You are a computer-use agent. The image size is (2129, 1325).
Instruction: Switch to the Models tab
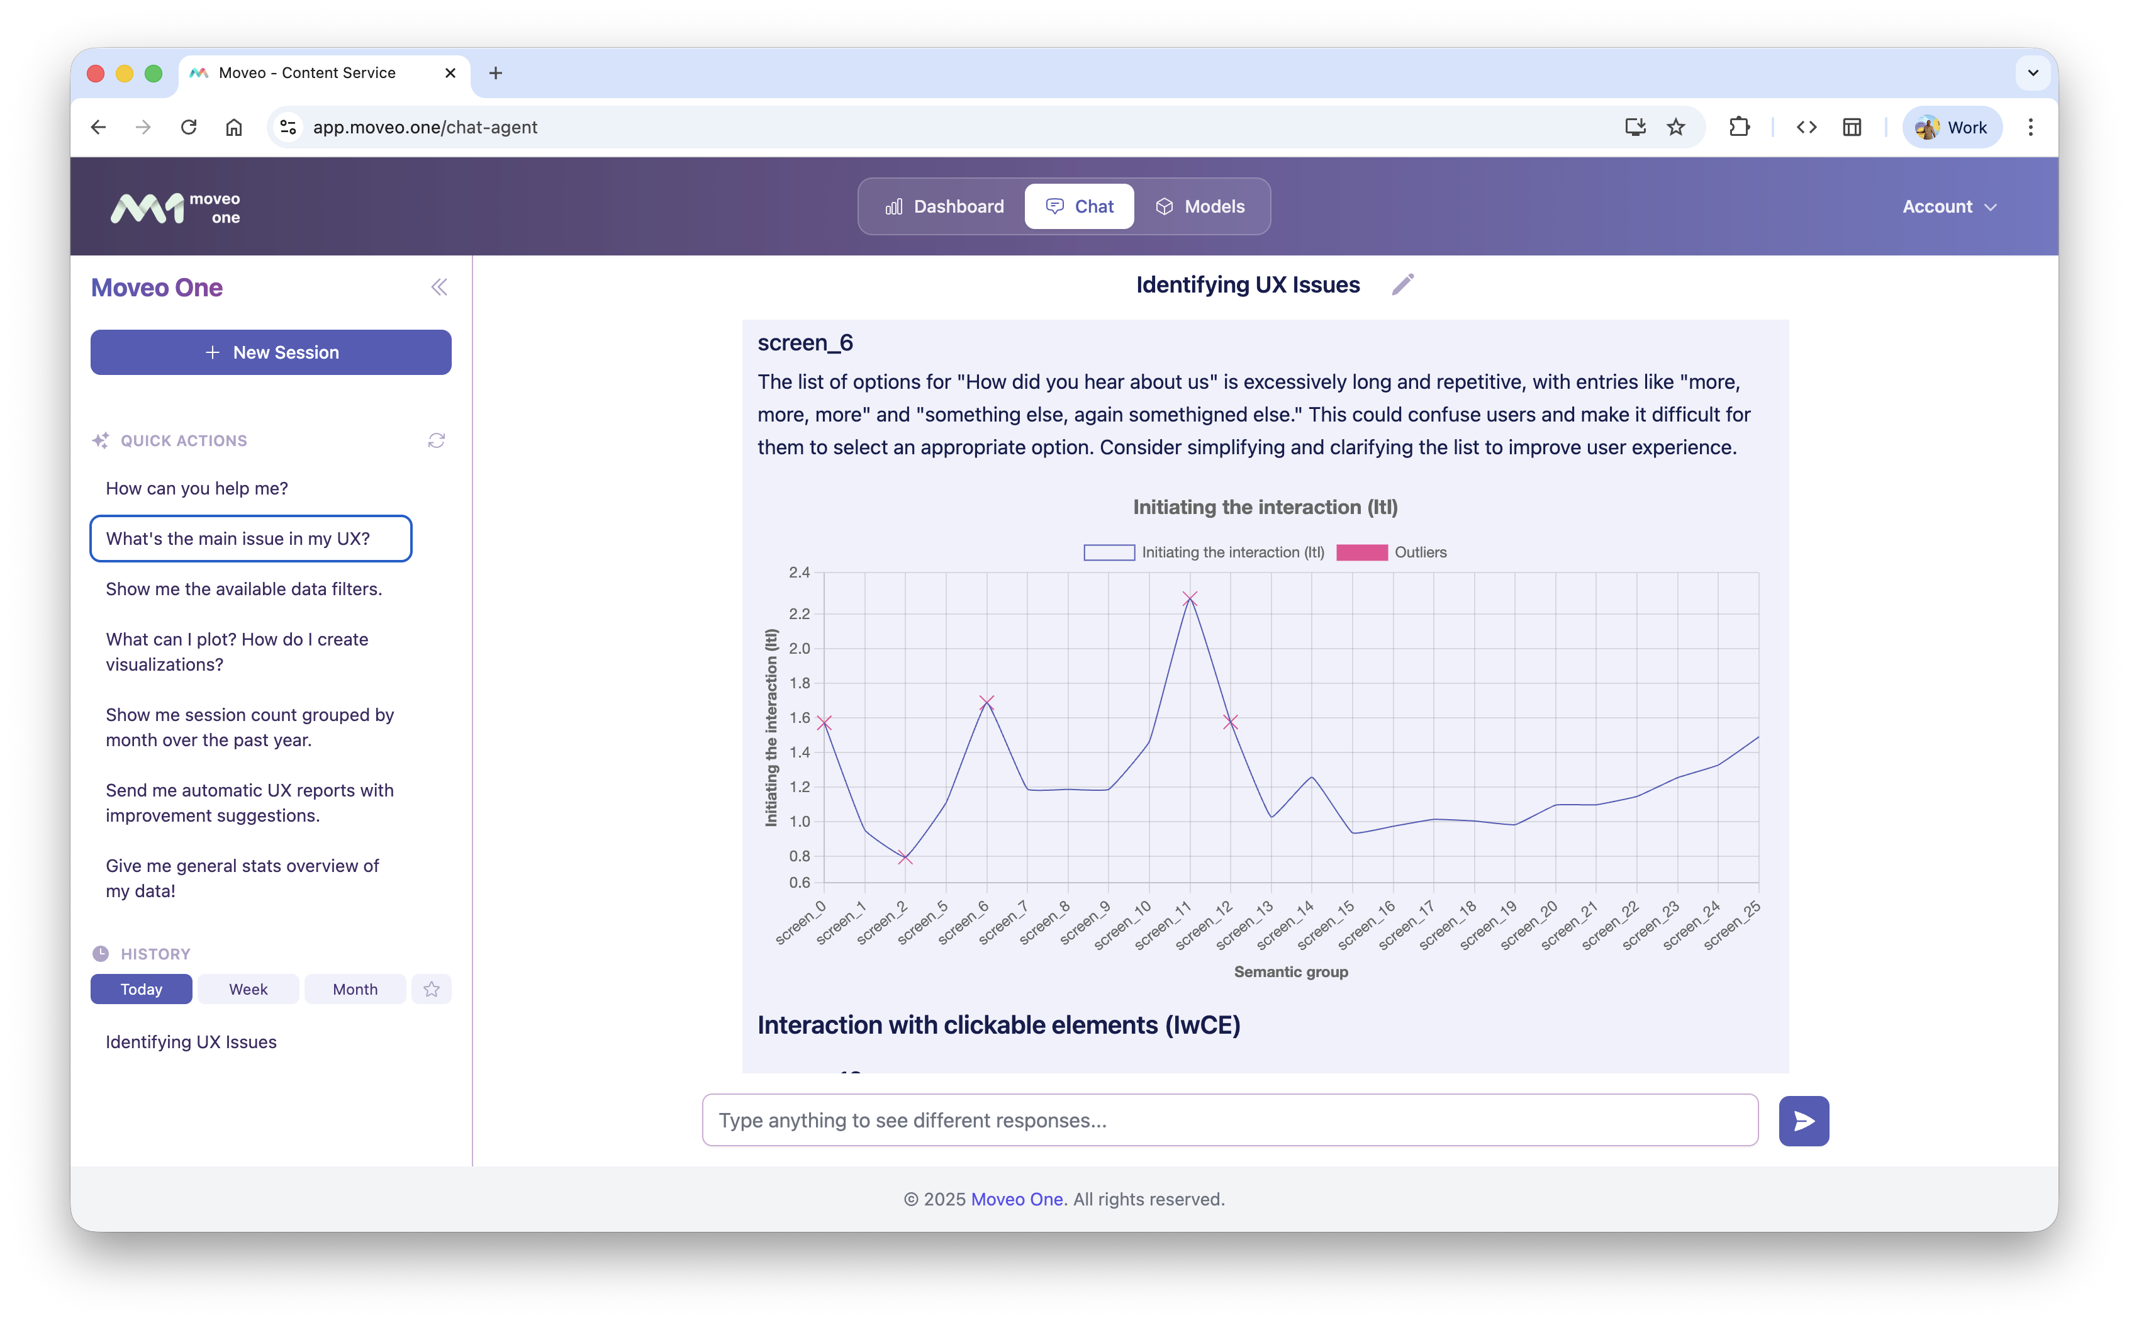pos(1201,206)
